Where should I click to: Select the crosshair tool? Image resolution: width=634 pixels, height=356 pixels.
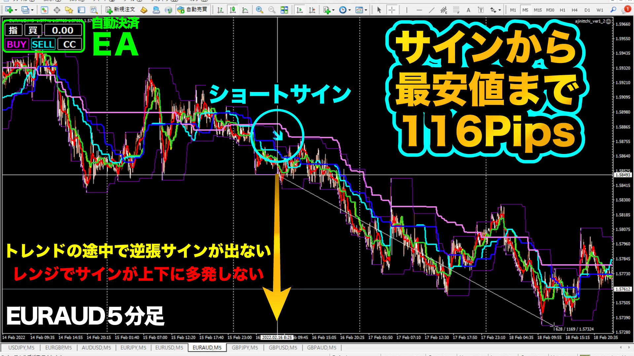[392, 10]
